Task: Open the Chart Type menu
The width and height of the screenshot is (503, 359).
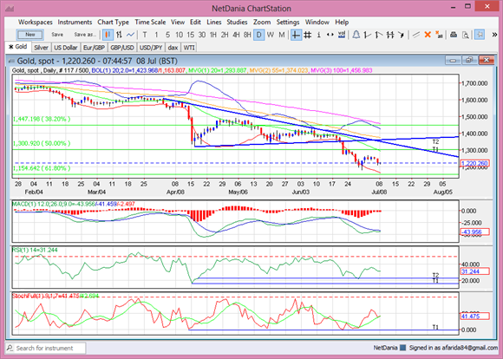Action: [114, 23]
